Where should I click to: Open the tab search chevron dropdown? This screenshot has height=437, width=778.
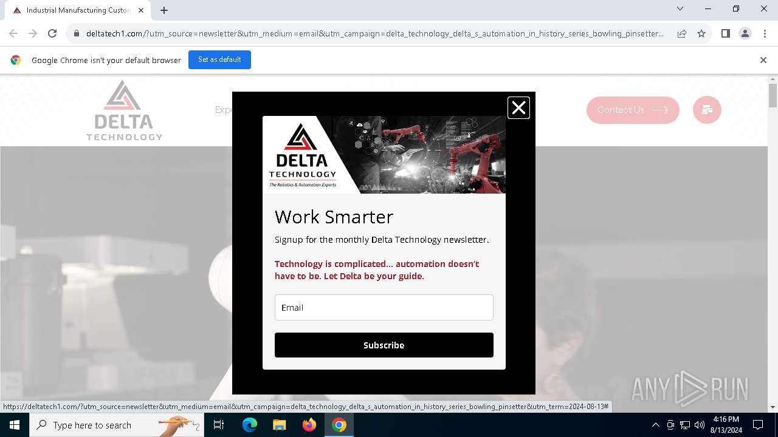(x=680, y=8)
